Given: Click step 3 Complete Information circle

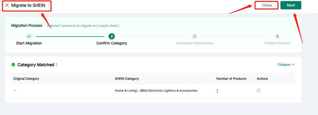Looking at the screenshot, I should [194, 36].
